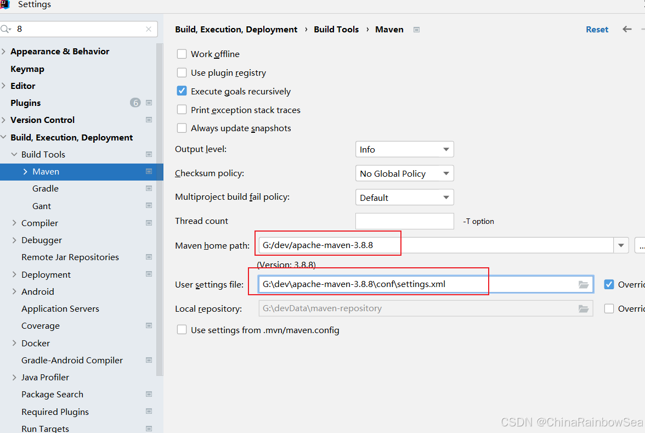Click the breadcrumb project-level icon after Maven
The height and width of the screenshot is (433, 645).
coord(416,30)
